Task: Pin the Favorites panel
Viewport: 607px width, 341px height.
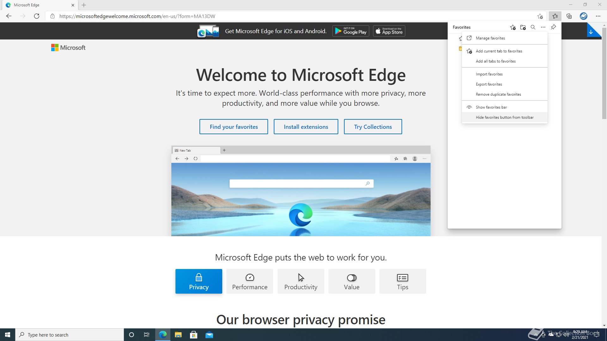Action: [553, 27]
